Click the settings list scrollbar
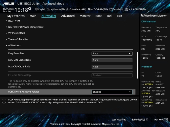This screenshot has height=127, width=170. (x=137, y=65)
